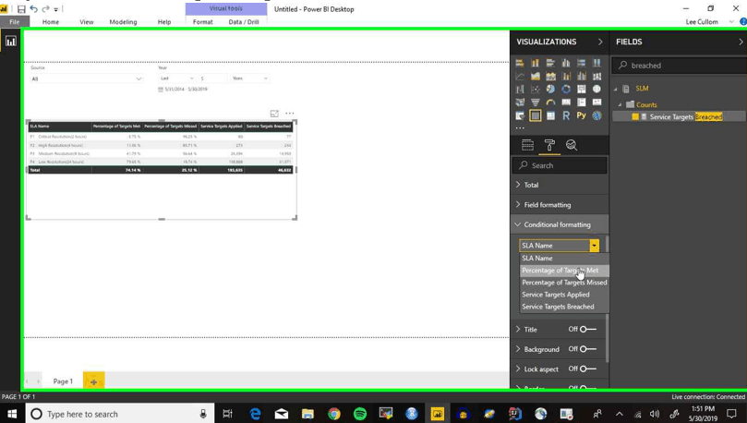Select the Slicer visual
This screenshot has height=423, width=747.
pos(520,115)
